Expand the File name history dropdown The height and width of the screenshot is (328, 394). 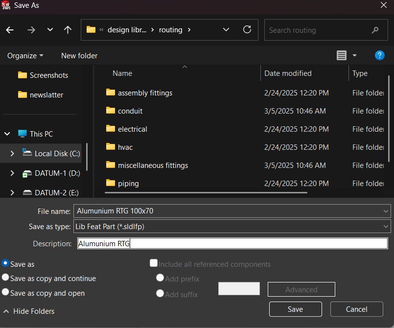tap(386, 211)
